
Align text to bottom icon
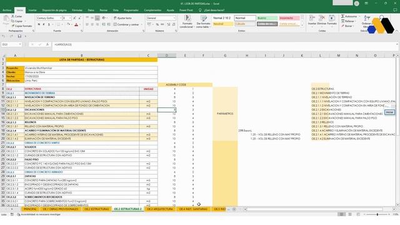97,18
